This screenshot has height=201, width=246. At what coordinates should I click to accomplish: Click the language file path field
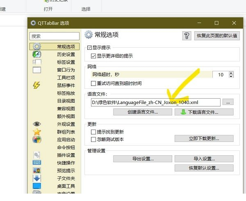click(156, 102)
